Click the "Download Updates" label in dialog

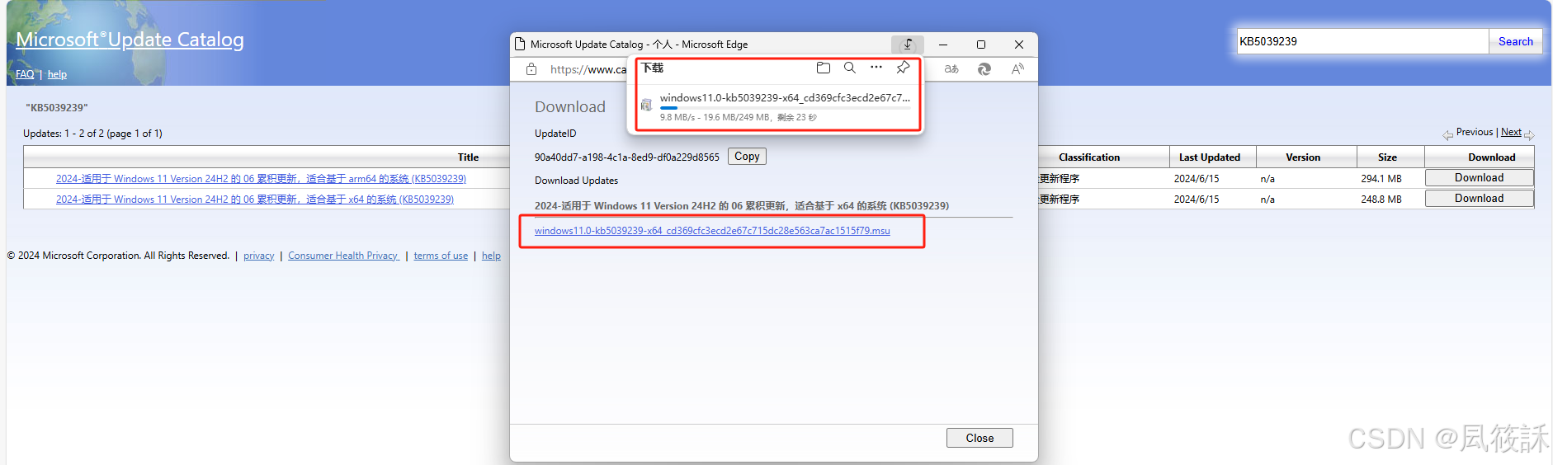click(x=576, y=181)
